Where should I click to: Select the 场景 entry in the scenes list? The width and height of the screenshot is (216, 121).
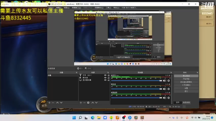[63, 75]
